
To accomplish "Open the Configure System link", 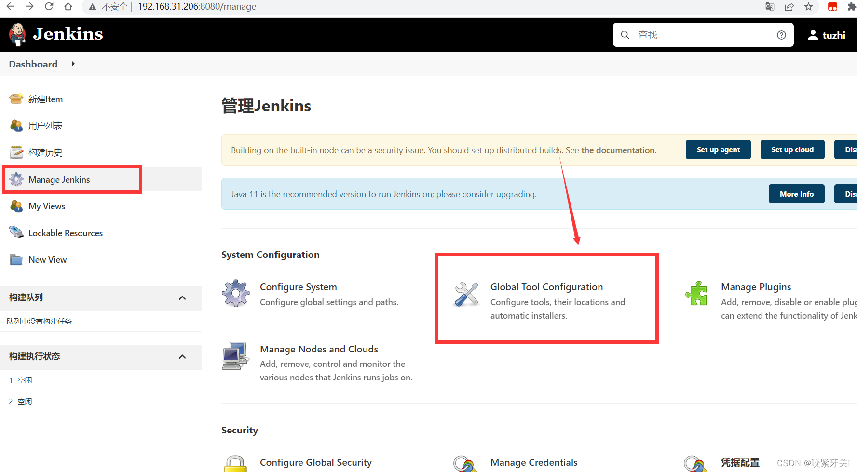I will tap(299, 287).
